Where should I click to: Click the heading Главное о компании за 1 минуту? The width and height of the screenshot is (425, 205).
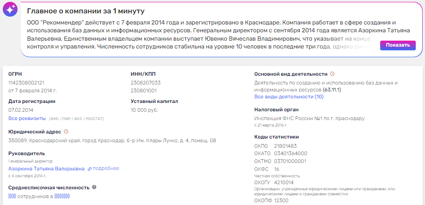click(85, 12)
